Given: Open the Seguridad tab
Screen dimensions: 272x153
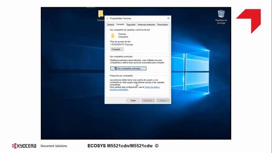Looking at the screenshot, I should pos(131,25).
